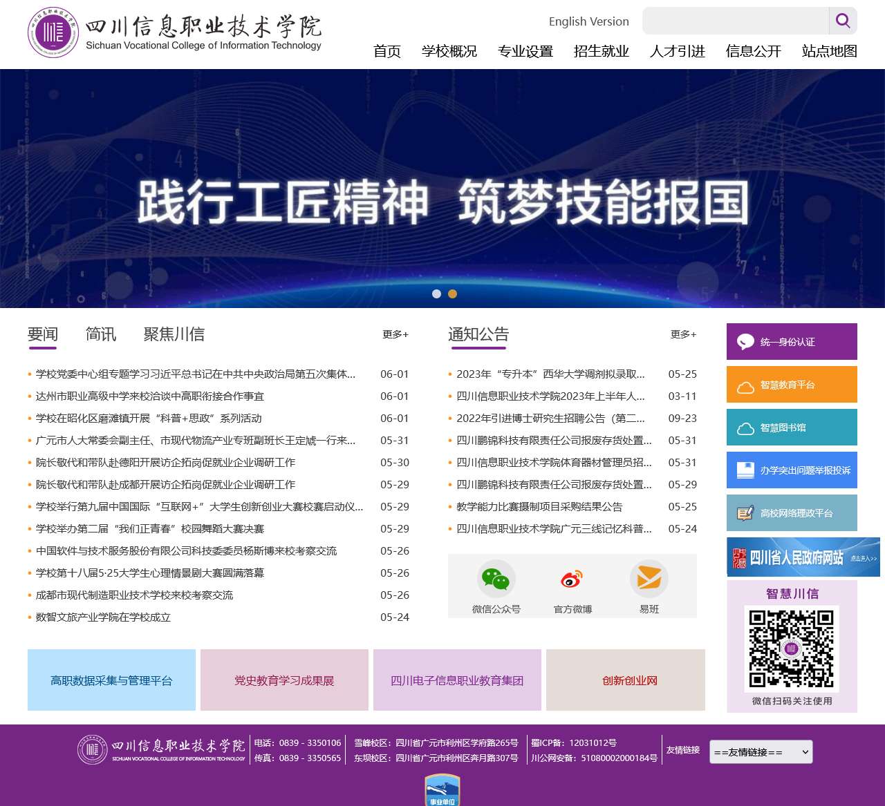
Task: Click inside the search input box
Action: pos(735,21)
